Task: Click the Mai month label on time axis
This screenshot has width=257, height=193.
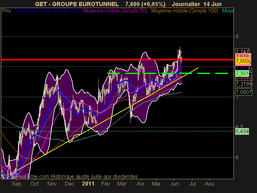Action: pyautogui.click(x=156, y=184)
